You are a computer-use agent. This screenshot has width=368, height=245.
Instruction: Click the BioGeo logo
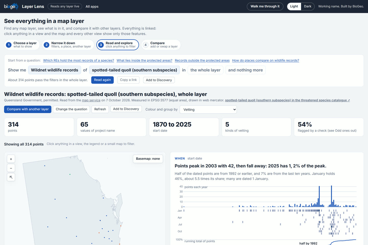11,6
